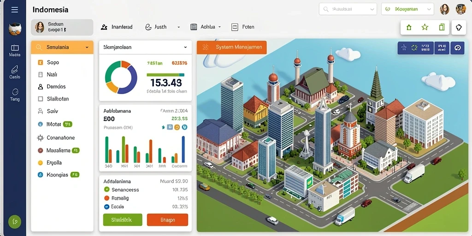
Task: Open the Kogentan dropdown in top bar
Action: [407, 9]
